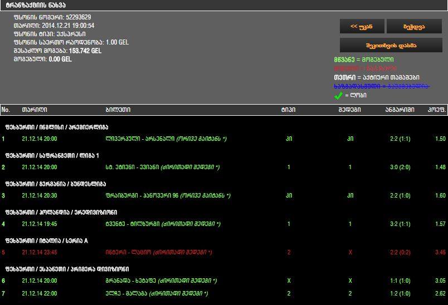
Task: Click the date '21.12.14 22:00'
Action: coord(40,293)
